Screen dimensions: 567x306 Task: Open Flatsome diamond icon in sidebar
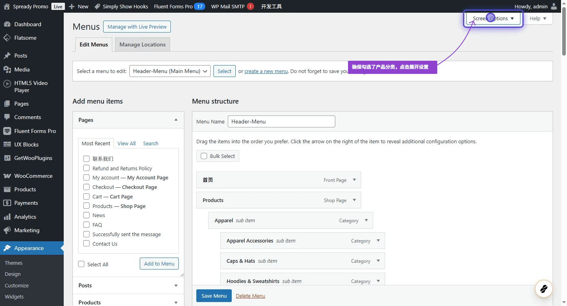7,38
